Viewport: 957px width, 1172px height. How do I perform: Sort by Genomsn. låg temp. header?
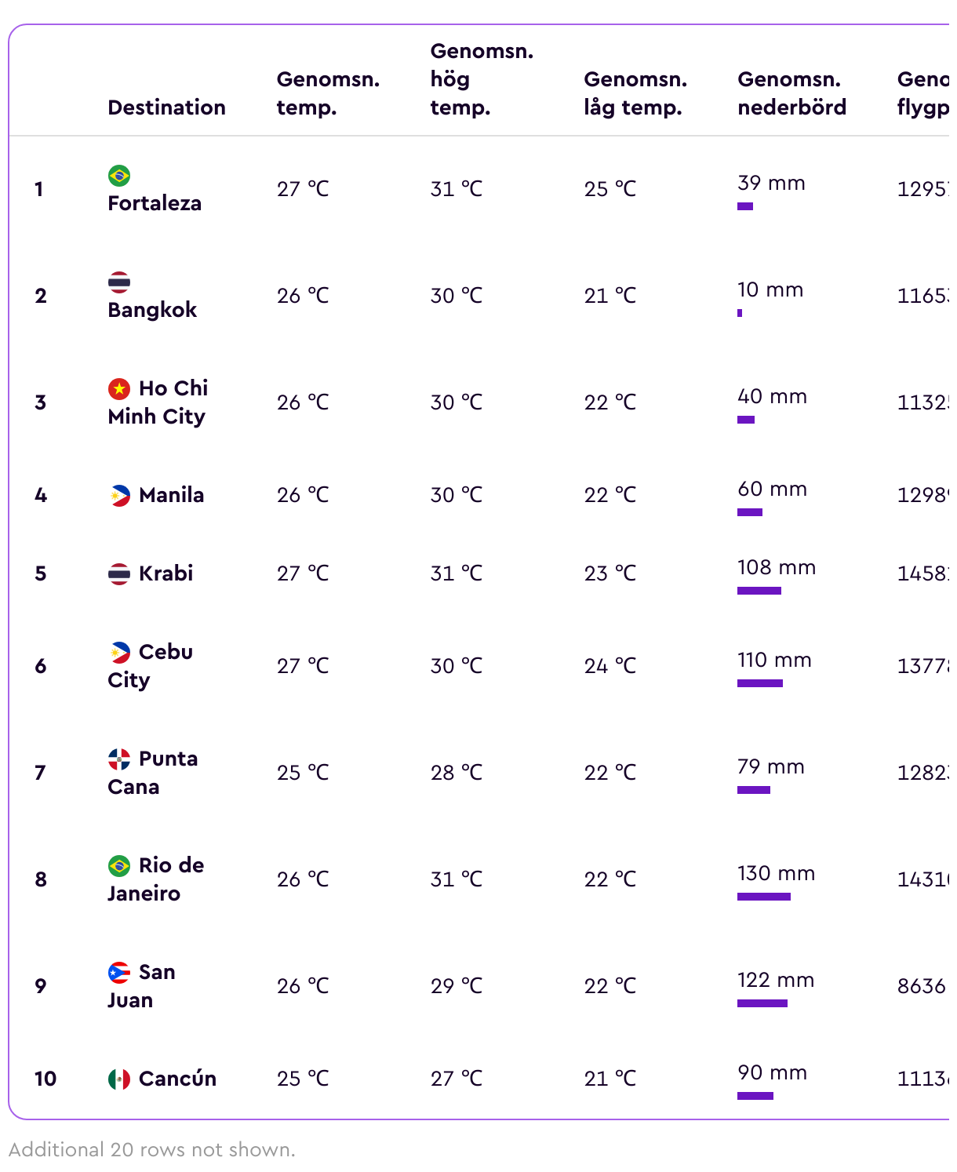(635, 93)
